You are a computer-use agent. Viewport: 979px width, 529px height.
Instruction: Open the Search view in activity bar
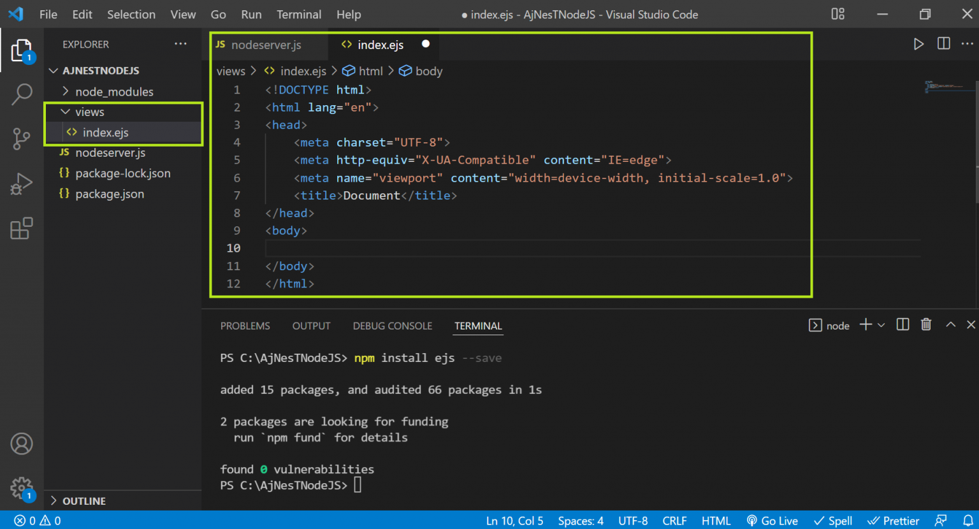coord(22,94)
